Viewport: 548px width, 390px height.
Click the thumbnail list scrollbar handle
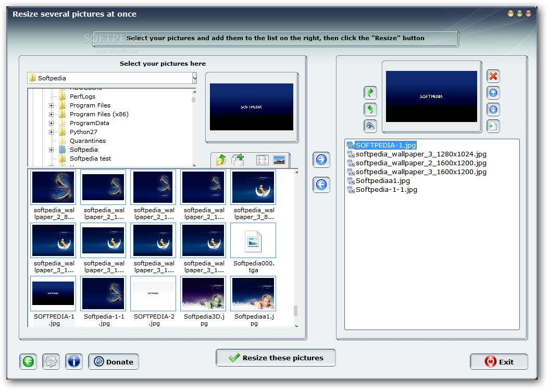296,311
